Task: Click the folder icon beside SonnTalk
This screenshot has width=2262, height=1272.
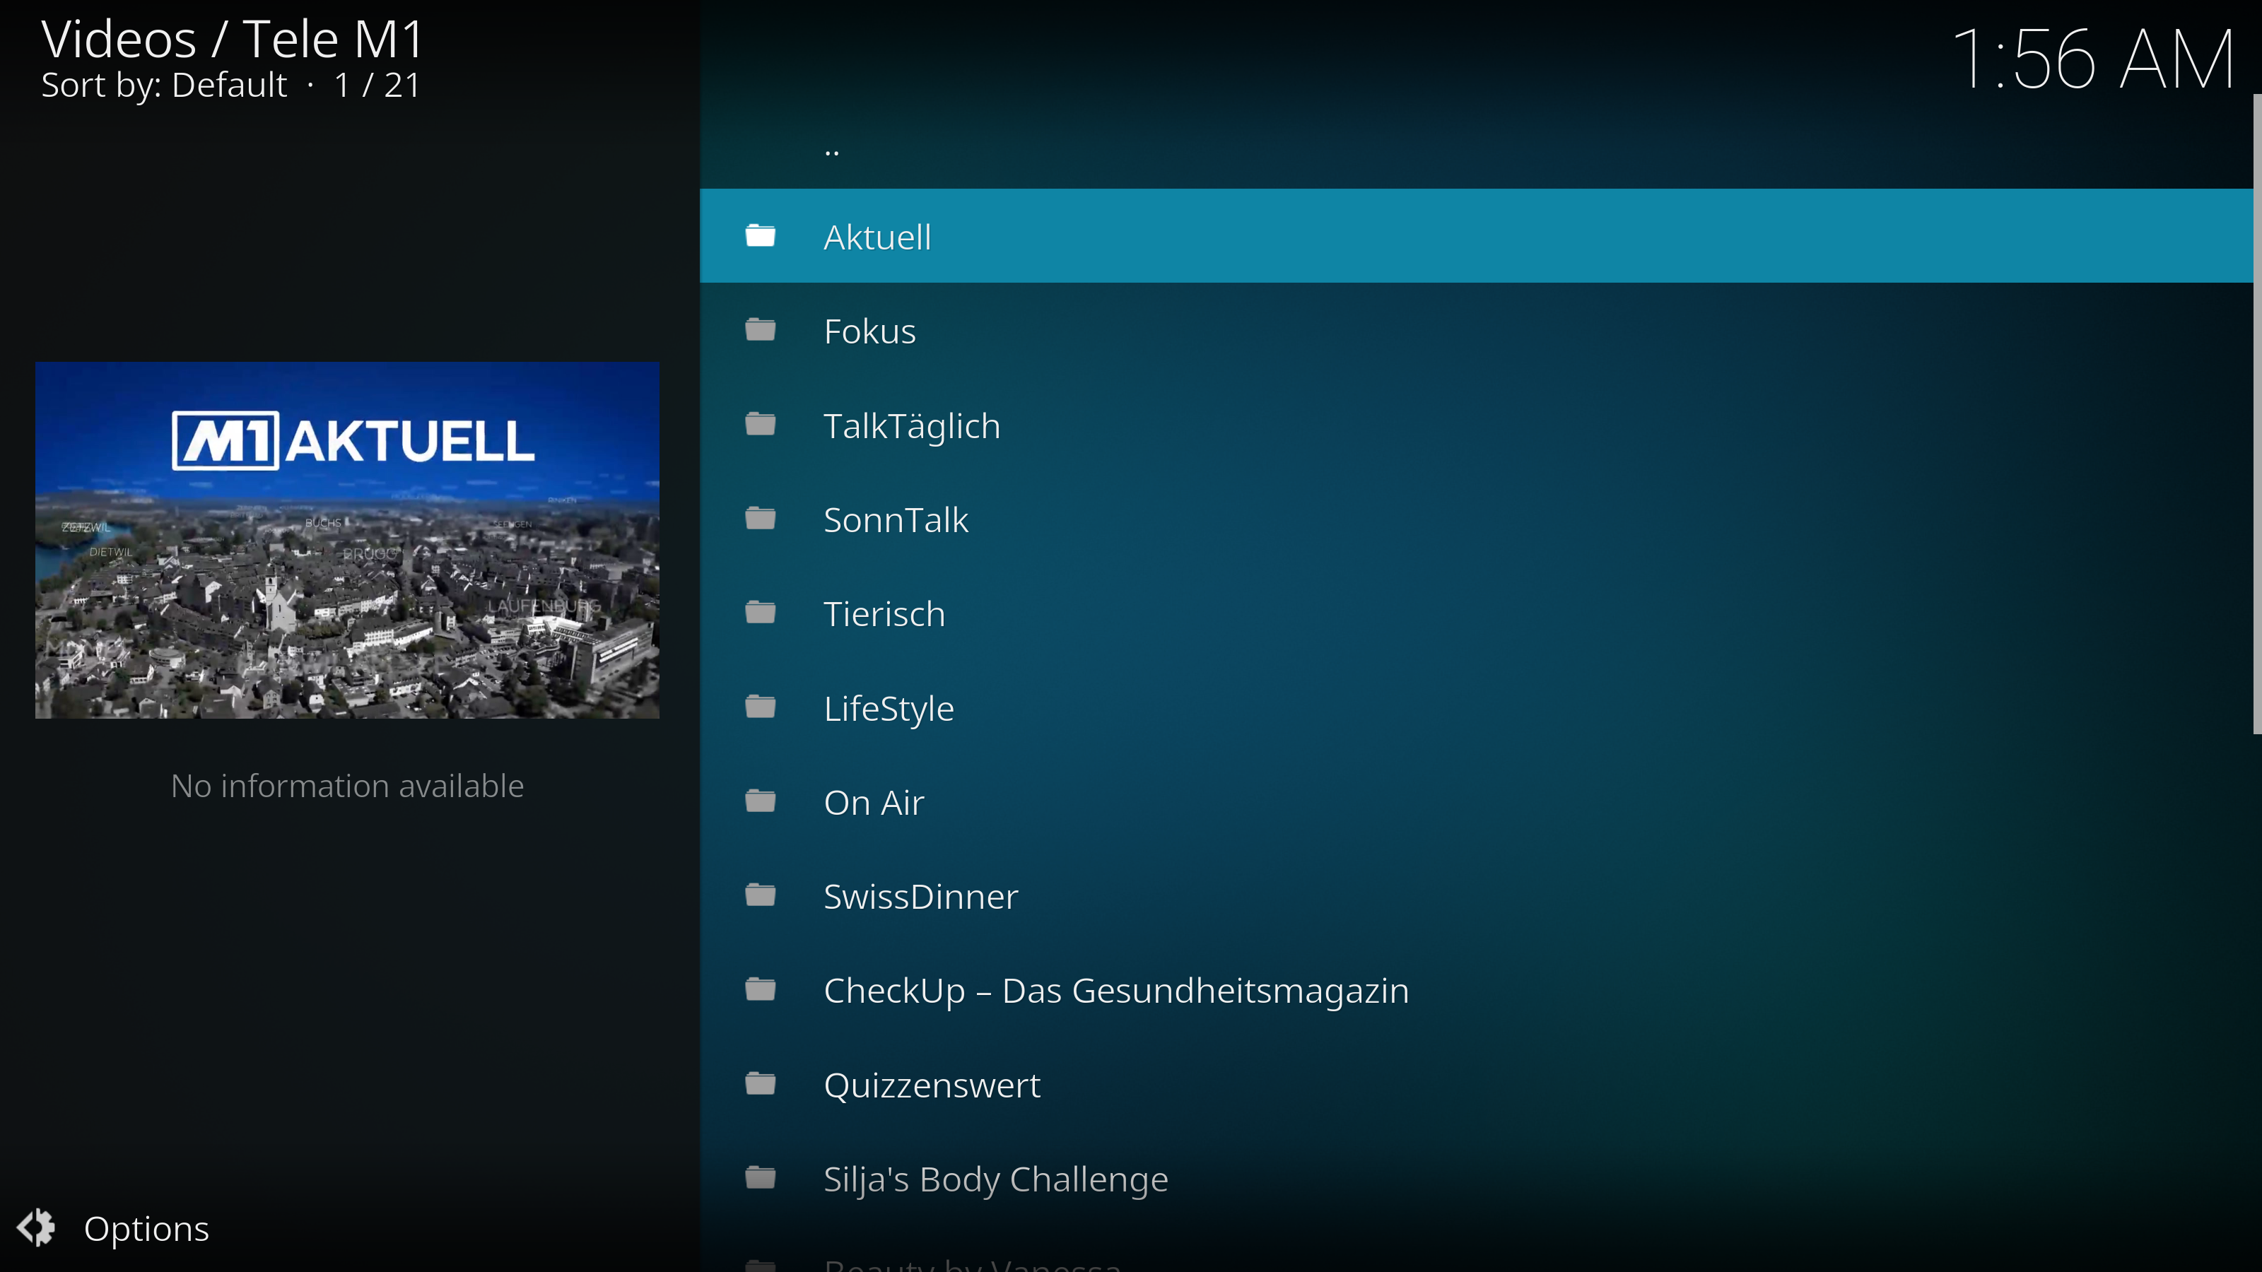Action: coord(761,519)
